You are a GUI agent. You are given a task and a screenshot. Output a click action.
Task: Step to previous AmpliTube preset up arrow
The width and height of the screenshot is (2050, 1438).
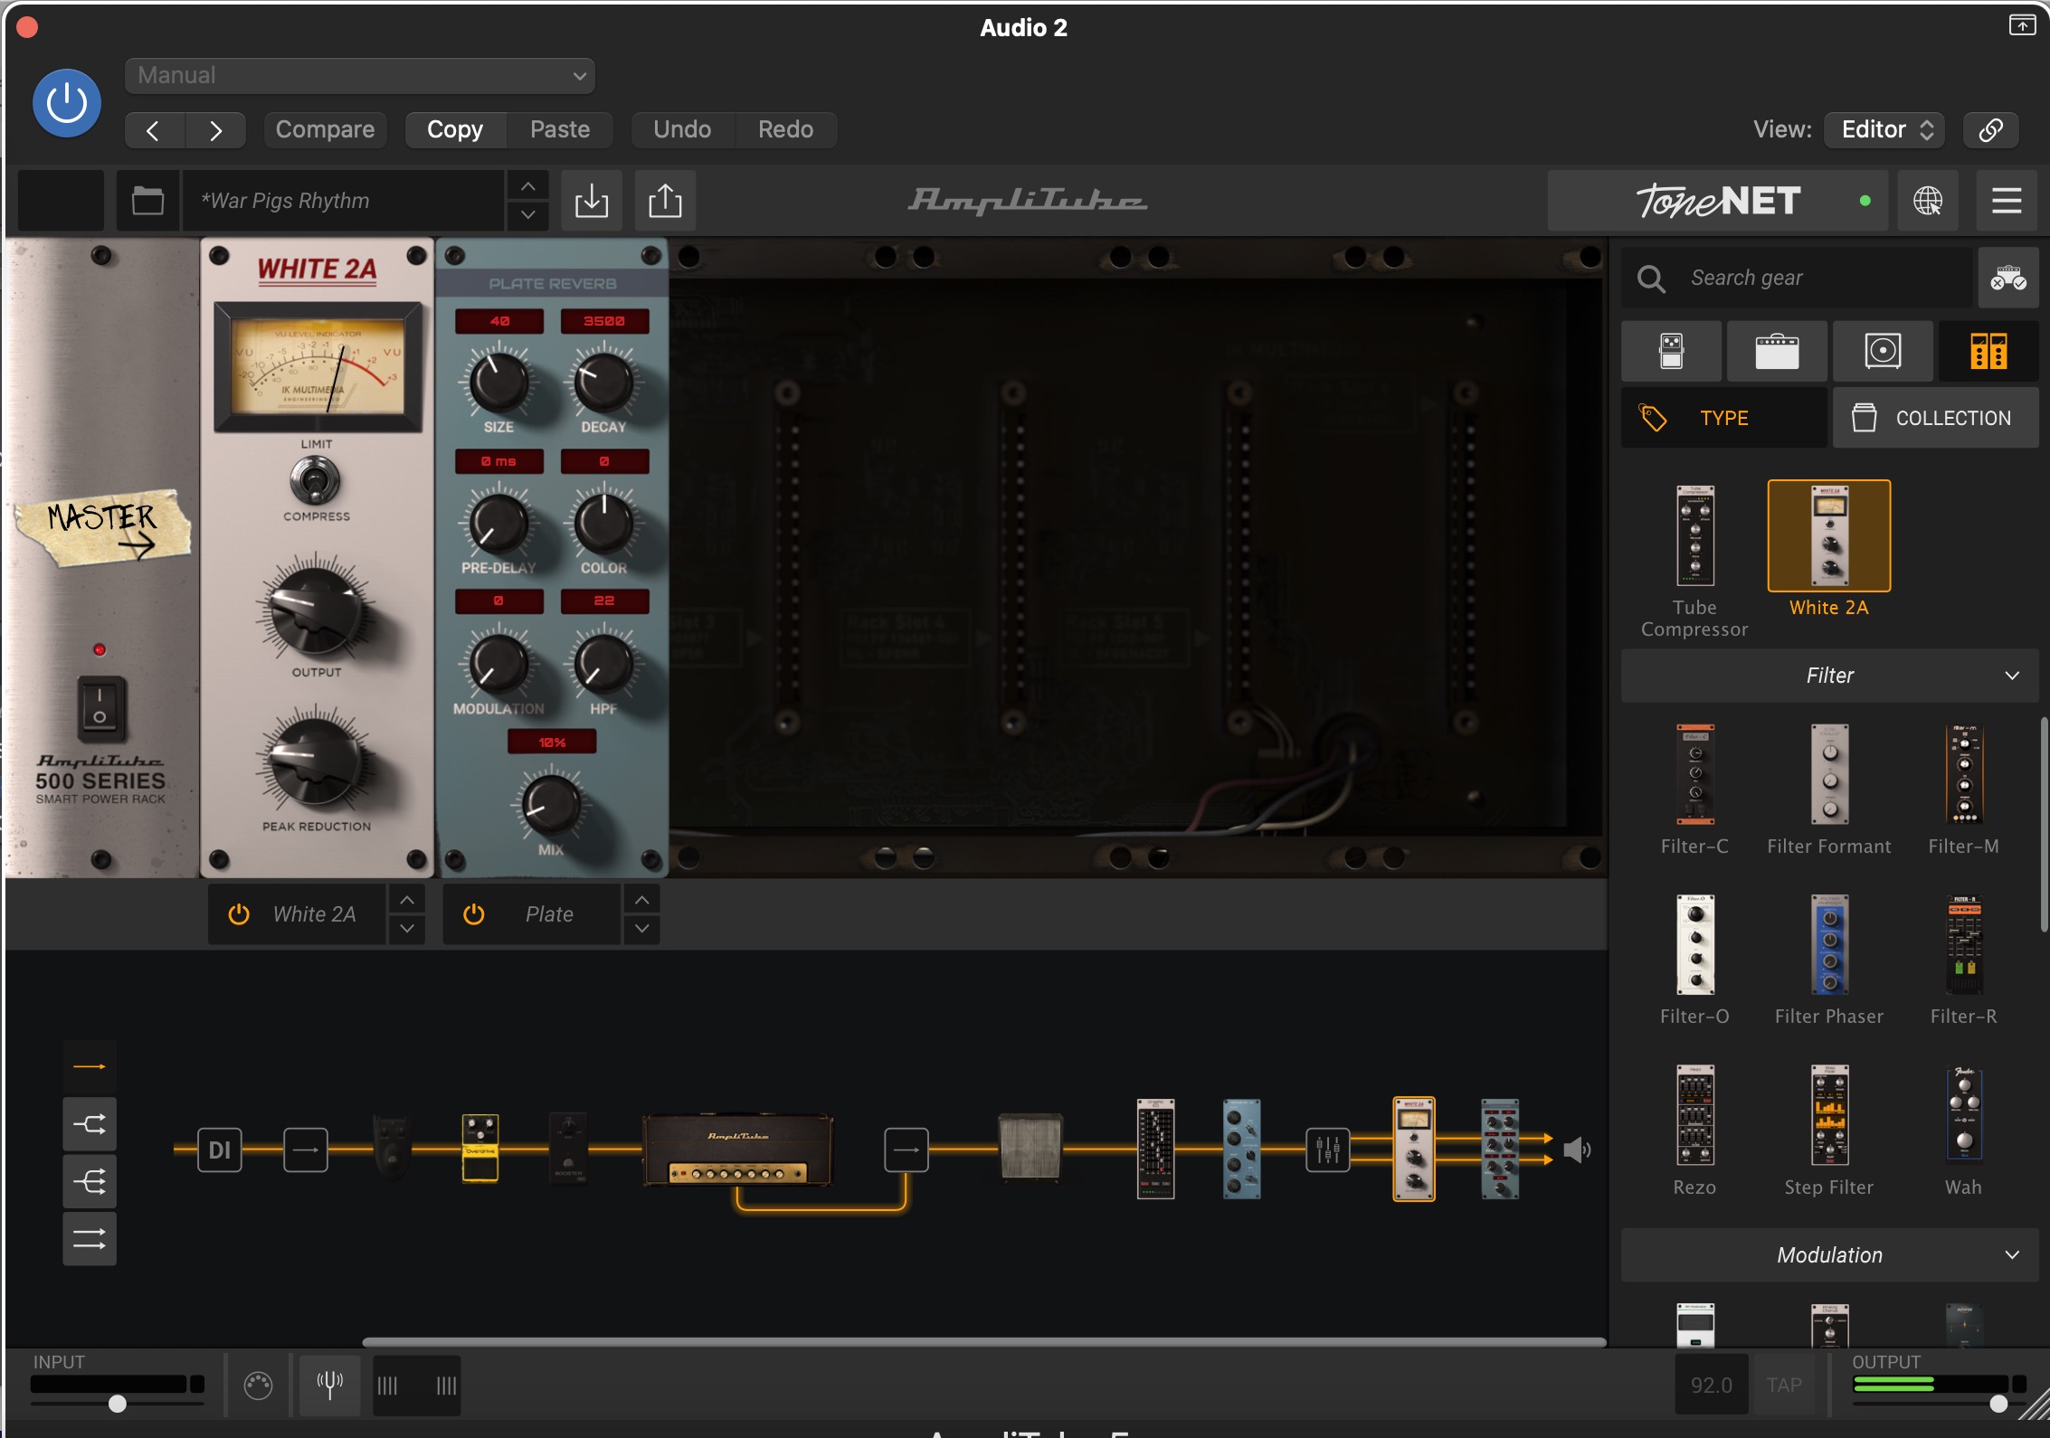[528, 186]
